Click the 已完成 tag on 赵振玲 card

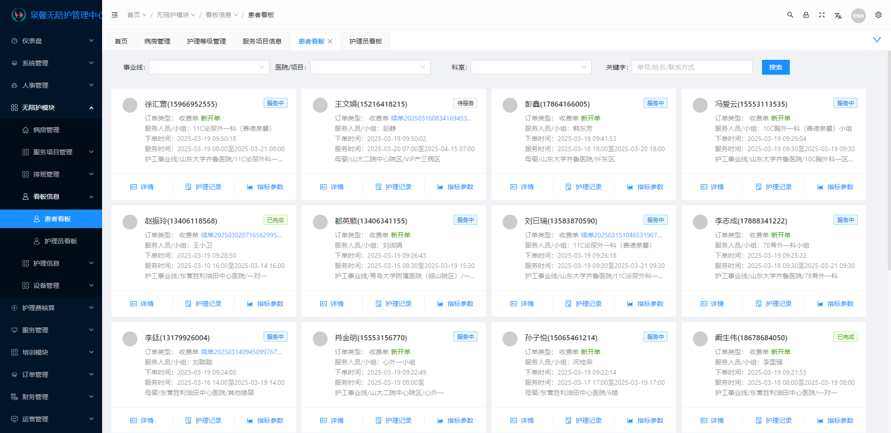(x=276, y=220)
